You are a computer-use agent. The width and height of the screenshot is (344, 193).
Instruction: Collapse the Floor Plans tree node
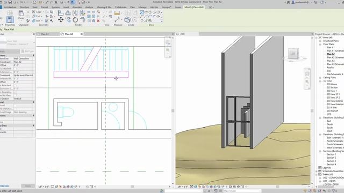click(320, 44)
